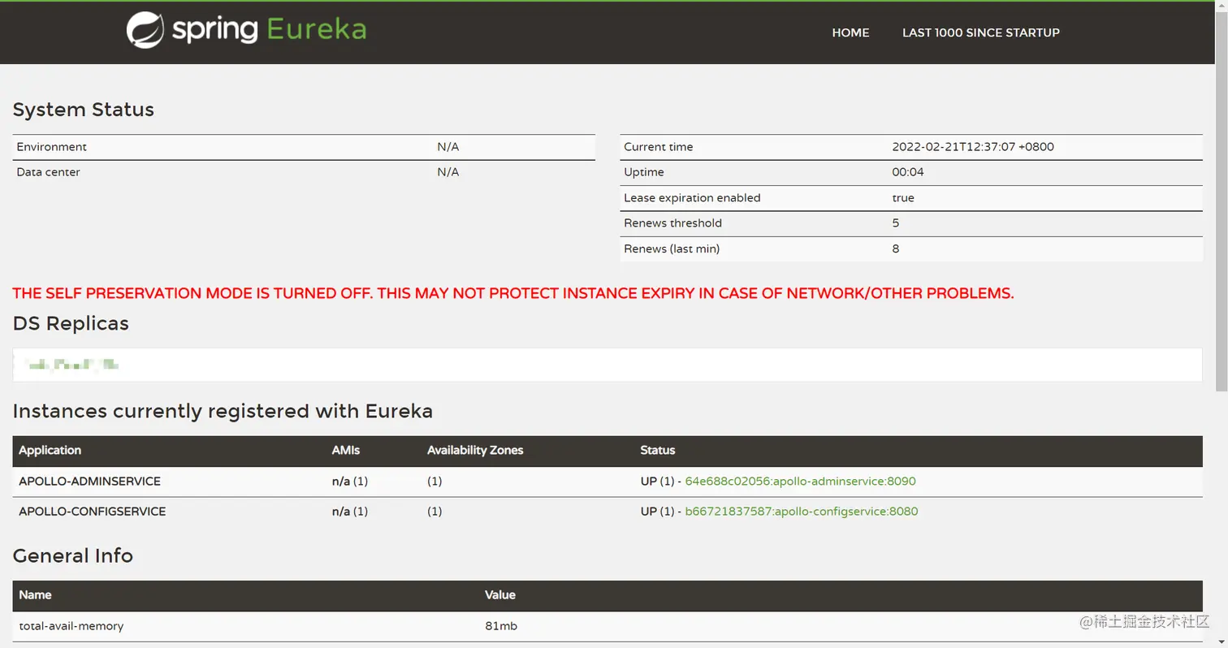Select the n/a (1) AMI cell for APOLLO-ADMINSERVICE

(350, 482)
